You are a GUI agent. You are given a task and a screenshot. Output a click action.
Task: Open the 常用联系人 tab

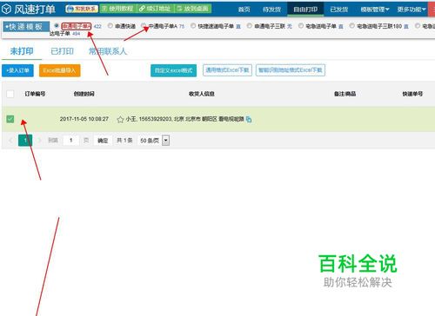pyautogui.click(x=107, y=51)
